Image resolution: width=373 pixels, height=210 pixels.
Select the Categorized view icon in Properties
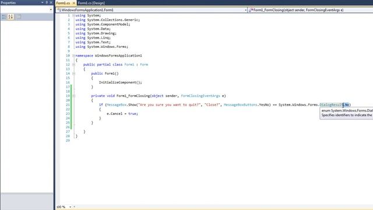4,17
